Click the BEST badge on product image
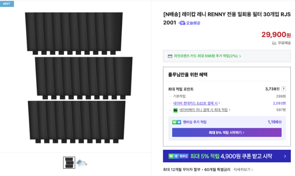Viewport: 295px width, 176px height. tap(7, 3)
